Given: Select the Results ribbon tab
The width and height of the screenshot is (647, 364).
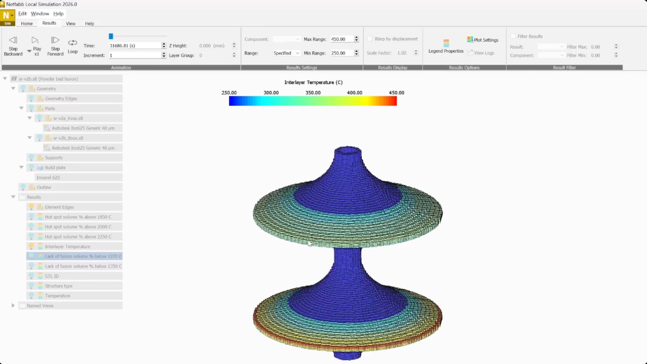Looking at the screenshot, I should coord(49,23).
